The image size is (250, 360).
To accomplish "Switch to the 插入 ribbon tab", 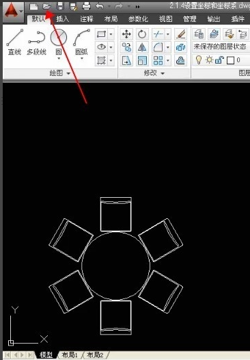I will click(63, 19).
